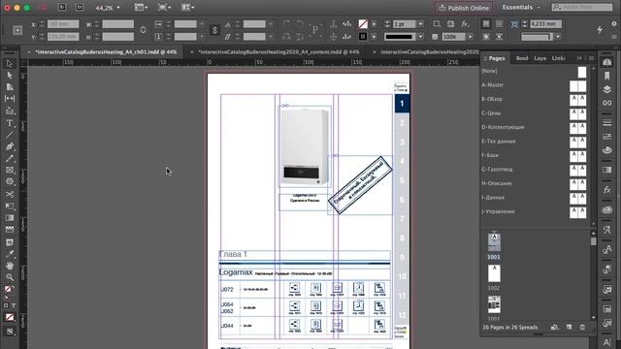Select the Selection tool arrow
Viewport: 621px width, 349px height.
point(10,63)
